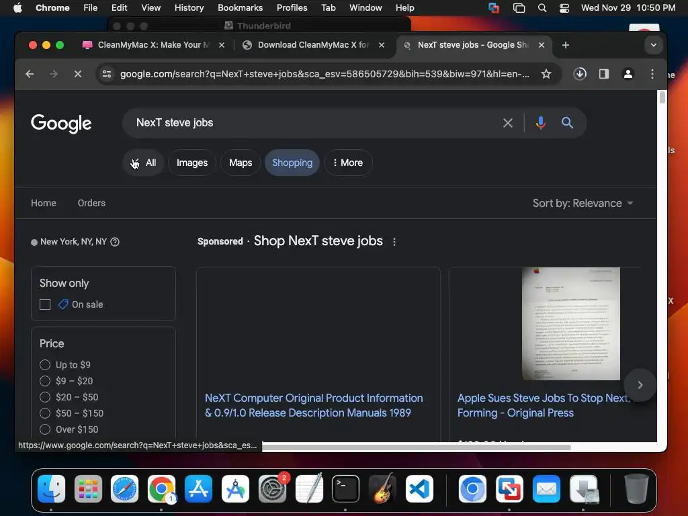Open the Bookmarks menu

click(x=240, y=8)
